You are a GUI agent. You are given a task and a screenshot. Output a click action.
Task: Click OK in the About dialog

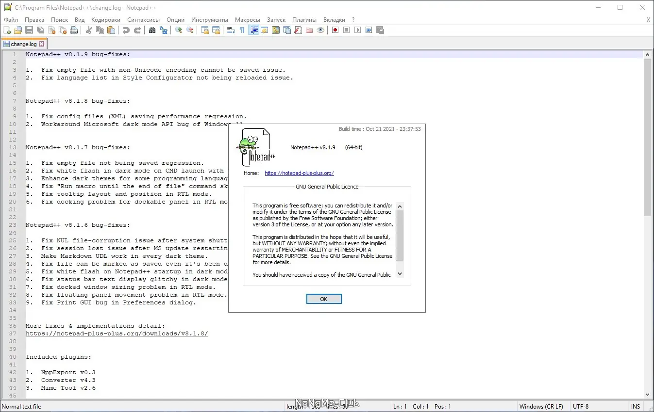click(x=324, y=299)
